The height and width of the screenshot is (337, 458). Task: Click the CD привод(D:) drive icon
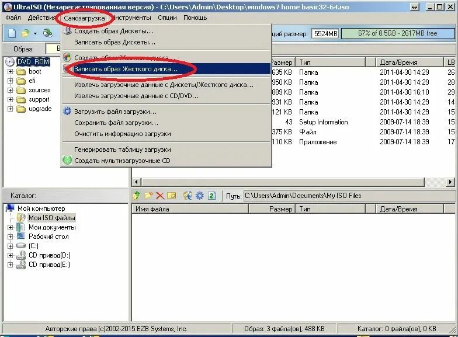(x=21, y=255)
